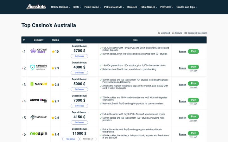228x142 pixels.
Task: Open the Pokie Online dropdown
Action: [x=92, y=7]
